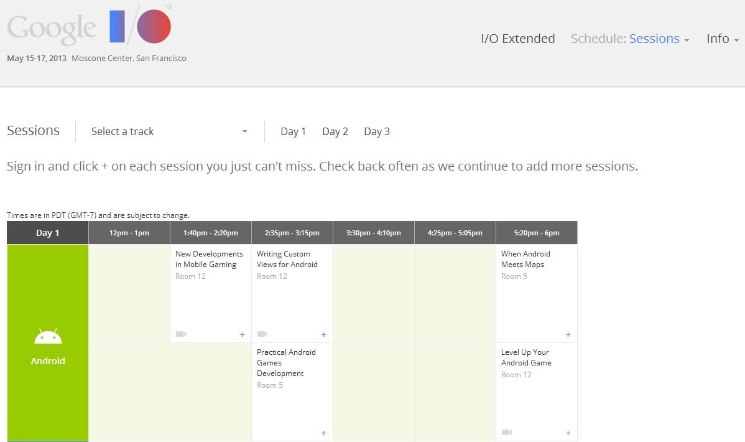The height and width of the screenshot is (442, 745).
Task: Click the '1:40pm - 2:20pm' time header
Action: [x=210, y=233]
